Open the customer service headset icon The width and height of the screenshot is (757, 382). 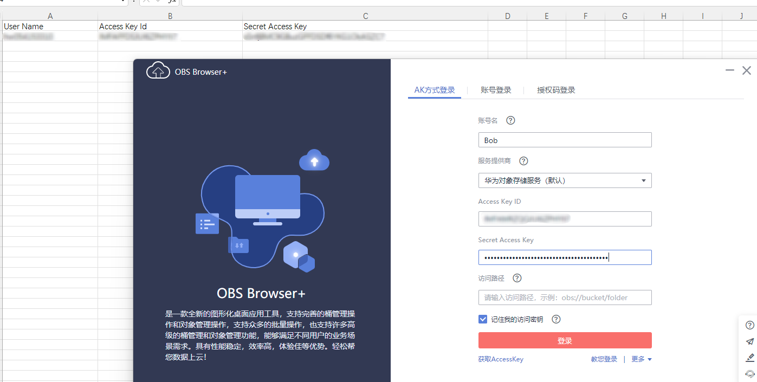(750, 374)
